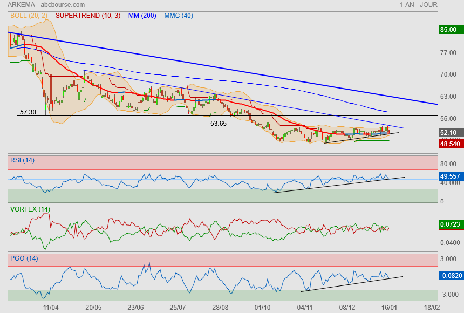
Task: Click the blue 49.557 RSI value tag
Action: pos(449,176)
